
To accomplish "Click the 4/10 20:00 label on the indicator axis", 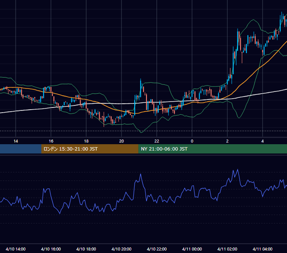I will pos(122,249).
